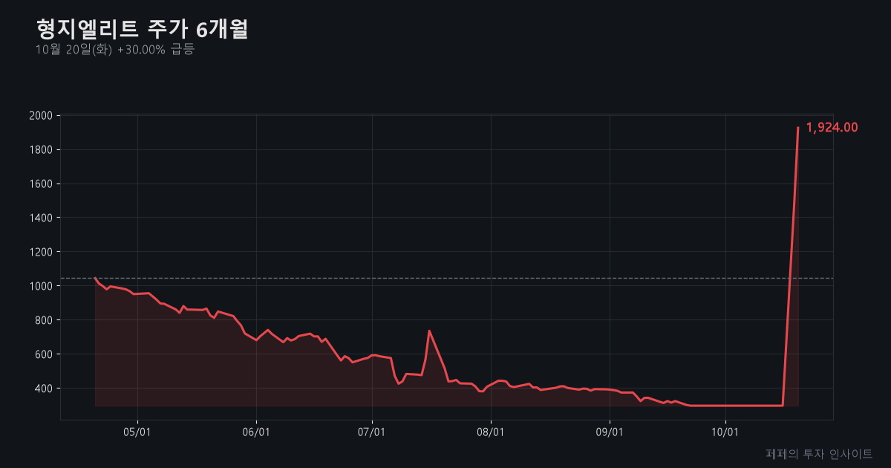Select the x-axis date '06/01'
Viewport: 891px width, 468px height.
pyautogui.click(x=256, y=432)
